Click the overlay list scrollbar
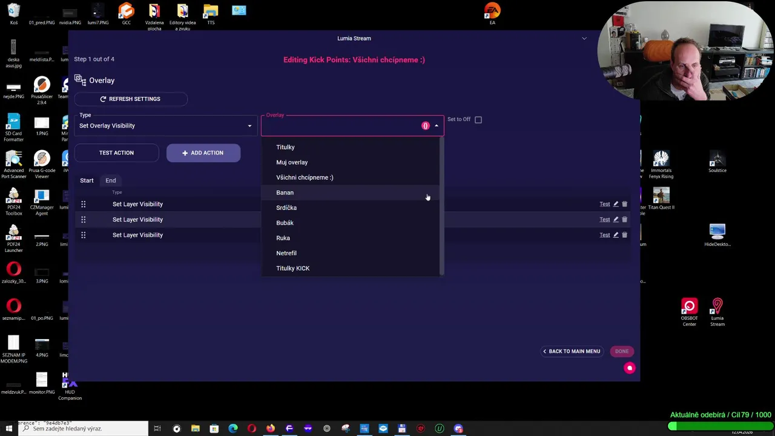The width and height of the screenshot is (775, 436). 442,206
